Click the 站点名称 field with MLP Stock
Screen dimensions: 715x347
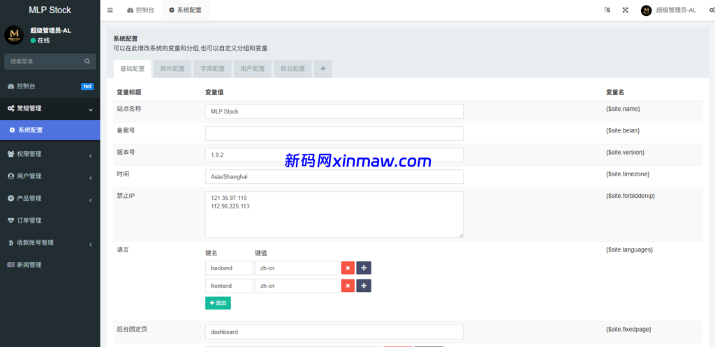click(x=334, y=111)
